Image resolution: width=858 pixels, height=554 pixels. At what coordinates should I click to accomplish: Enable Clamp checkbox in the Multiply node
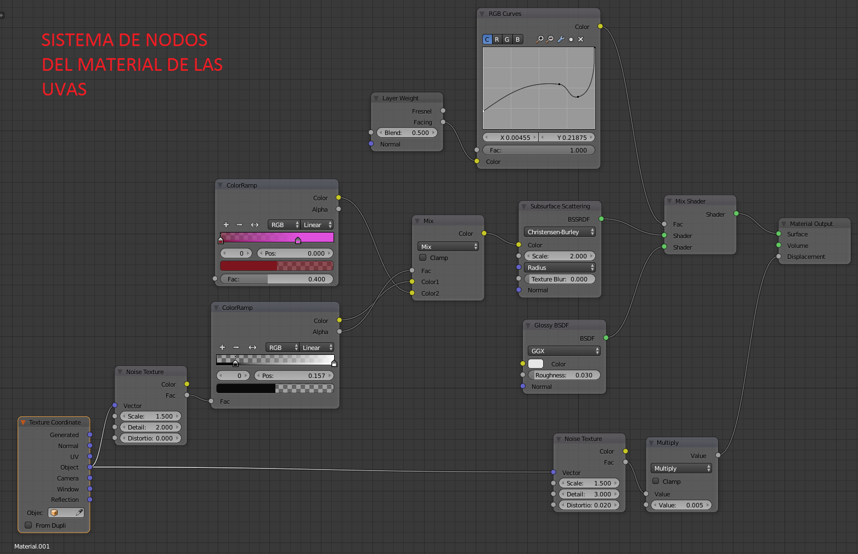pos(656,482)
